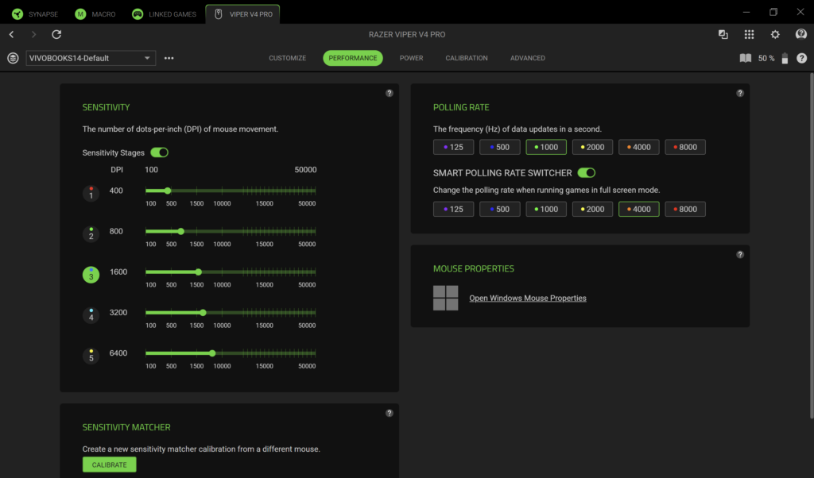Set smart switcher polling rate to 1000

(x=546, y=209)
